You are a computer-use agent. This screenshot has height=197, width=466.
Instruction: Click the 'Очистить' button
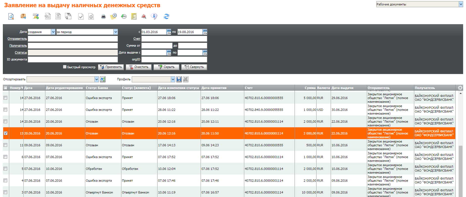139,67
